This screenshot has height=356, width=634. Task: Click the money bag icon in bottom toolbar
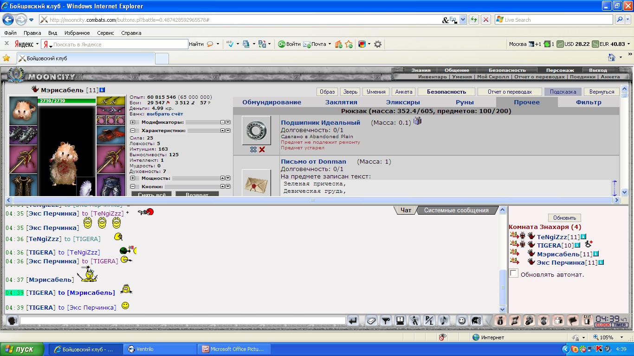click(x=500, y=320)
